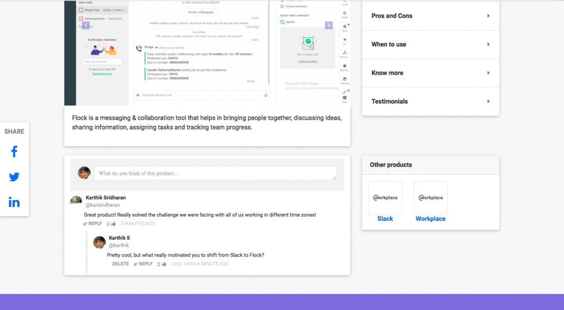The image size is (564, 310).
Task: Click the 'Other products' heading
Action: (x=391, y=165)
